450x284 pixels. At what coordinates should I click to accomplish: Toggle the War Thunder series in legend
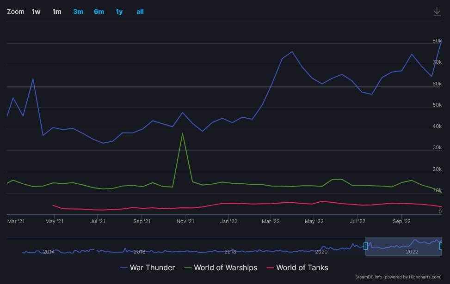(x=148, y=268)
